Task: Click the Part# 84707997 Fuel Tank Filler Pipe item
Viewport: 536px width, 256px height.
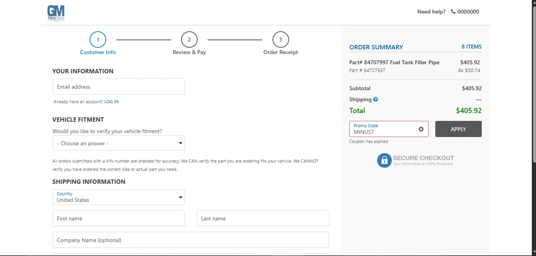Action: (x=394, y=62)
